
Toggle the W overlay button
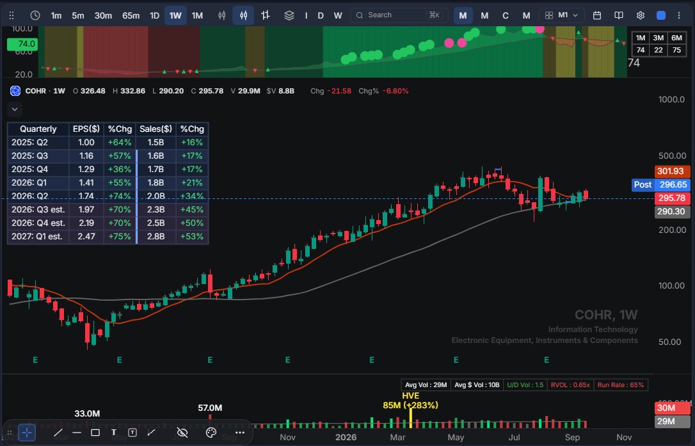[x=338, y=15]
